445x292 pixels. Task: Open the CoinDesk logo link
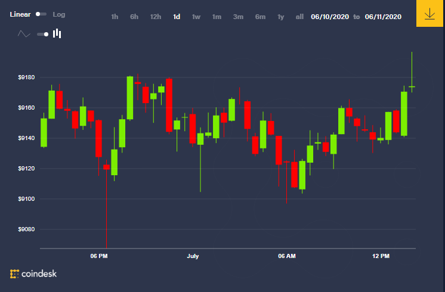33,274
